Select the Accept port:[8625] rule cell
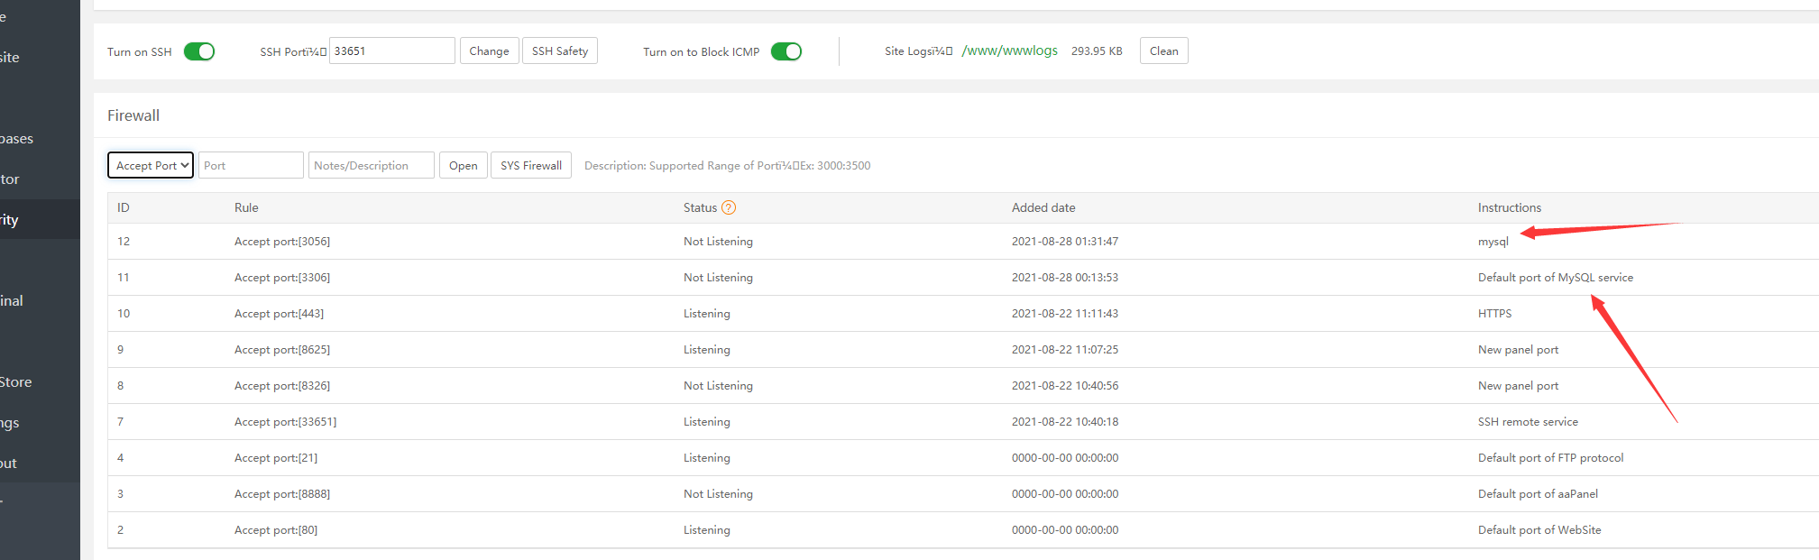Screen dimensions: 1819x560 tap(282, 349)
